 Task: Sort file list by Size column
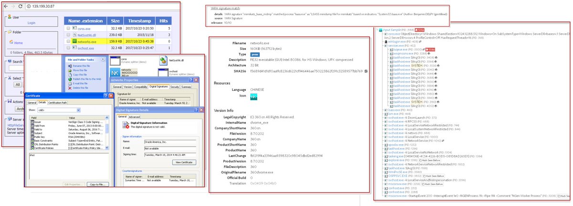[x=115, y=21]
